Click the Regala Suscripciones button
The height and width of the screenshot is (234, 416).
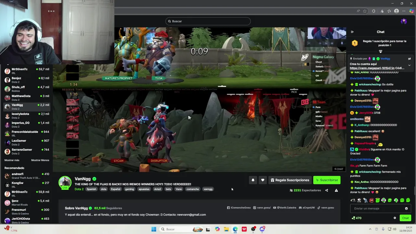click(x=290, y=180)
